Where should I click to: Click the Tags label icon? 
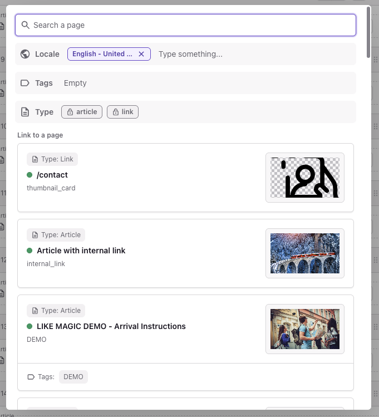click(x=24, y=83)
